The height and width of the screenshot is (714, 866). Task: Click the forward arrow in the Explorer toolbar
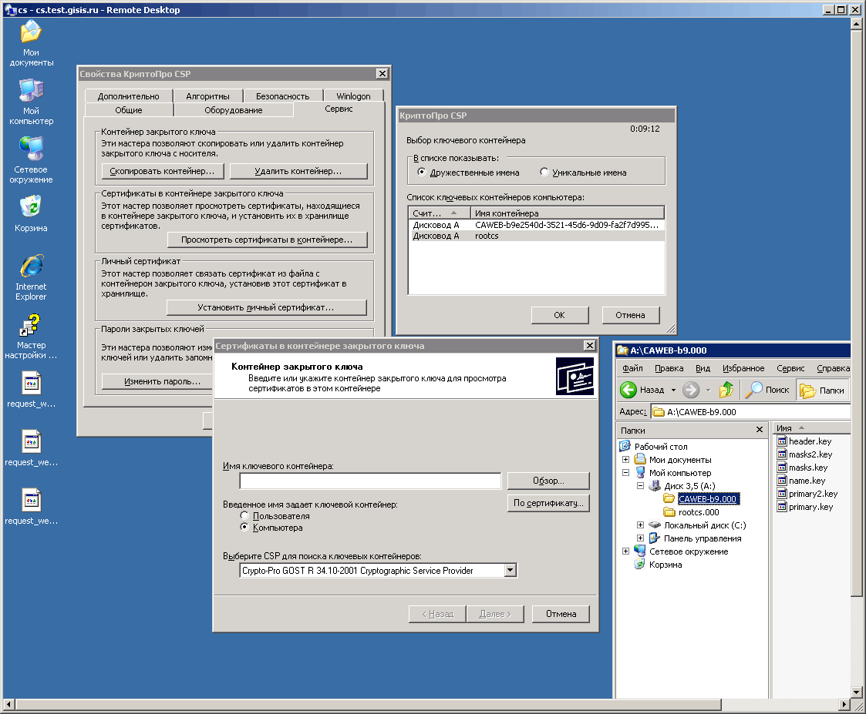[x=690, y=390]
